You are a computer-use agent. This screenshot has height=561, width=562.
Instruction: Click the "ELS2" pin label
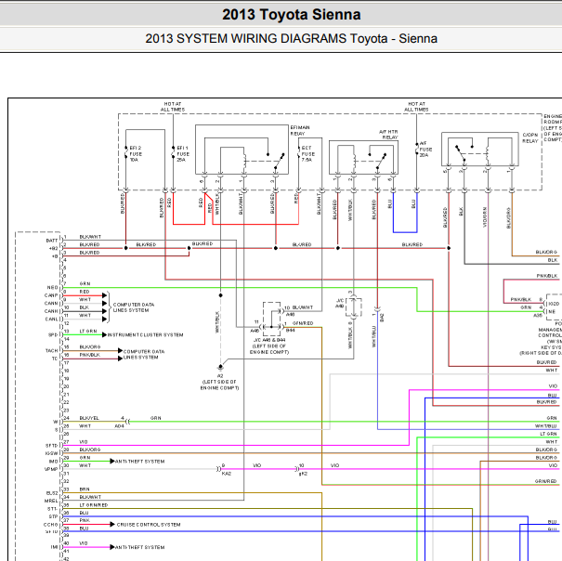[x=52, y=493]
